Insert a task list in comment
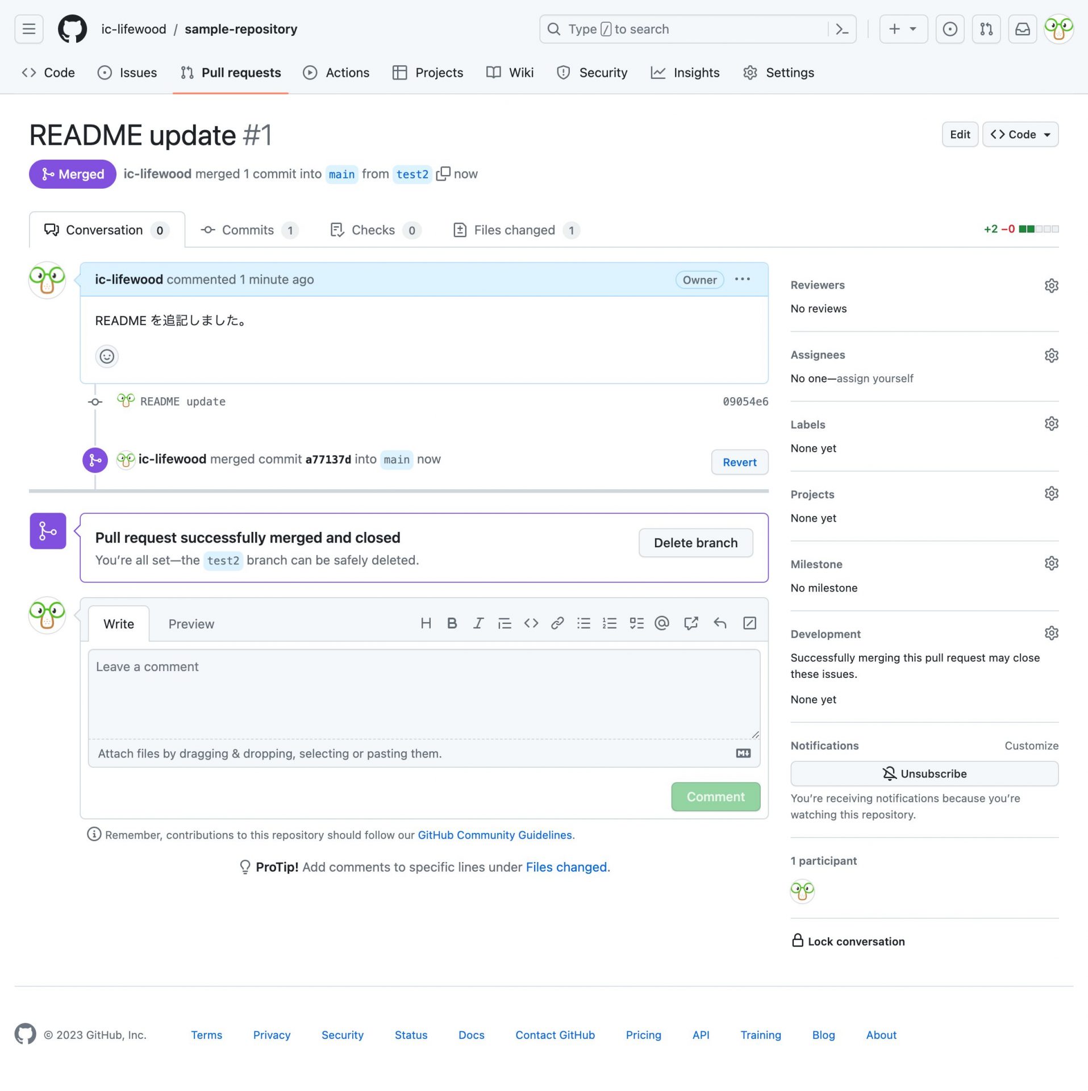The image size is (1088, 1091). pyautogui.click(x=636, y=623)
